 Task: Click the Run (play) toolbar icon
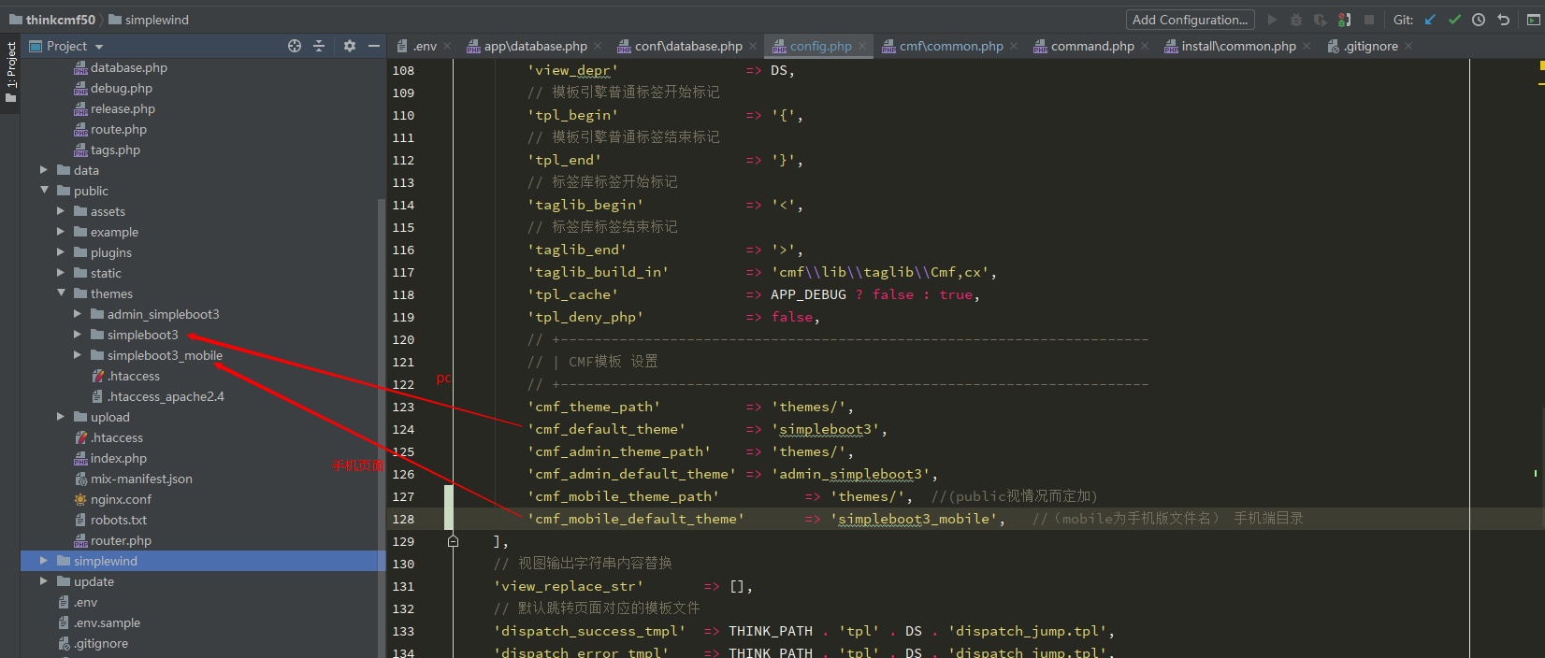coord(1272,20)
